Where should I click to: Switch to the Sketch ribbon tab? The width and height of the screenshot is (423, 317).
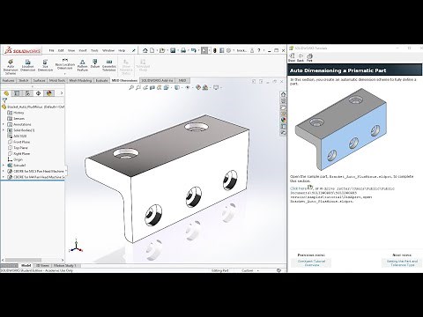click(24, 80)
